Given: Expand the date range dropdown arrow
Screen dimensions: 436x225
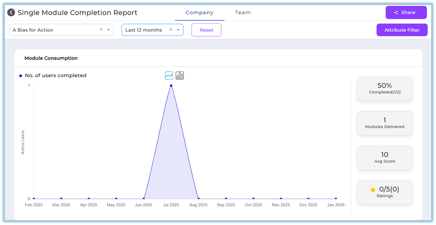Looking at the screenshot, I should (x=178, y=30).
